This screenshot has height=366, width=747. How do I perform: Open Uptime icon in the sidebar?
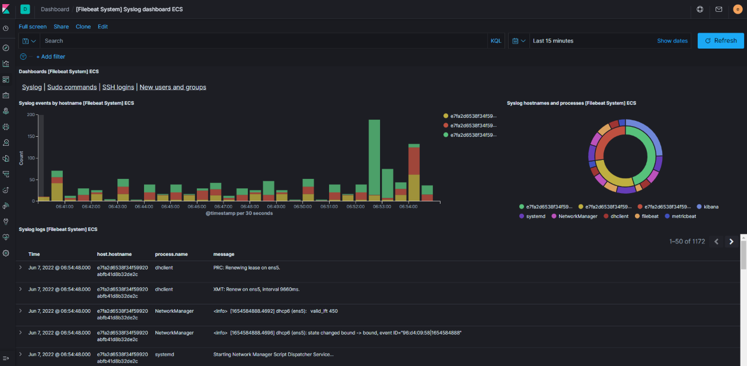[x=6, y=190]
